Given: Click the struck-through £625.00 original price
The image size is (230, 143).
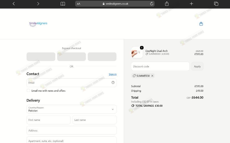Looking at the screenshot, I should (199, 51).
